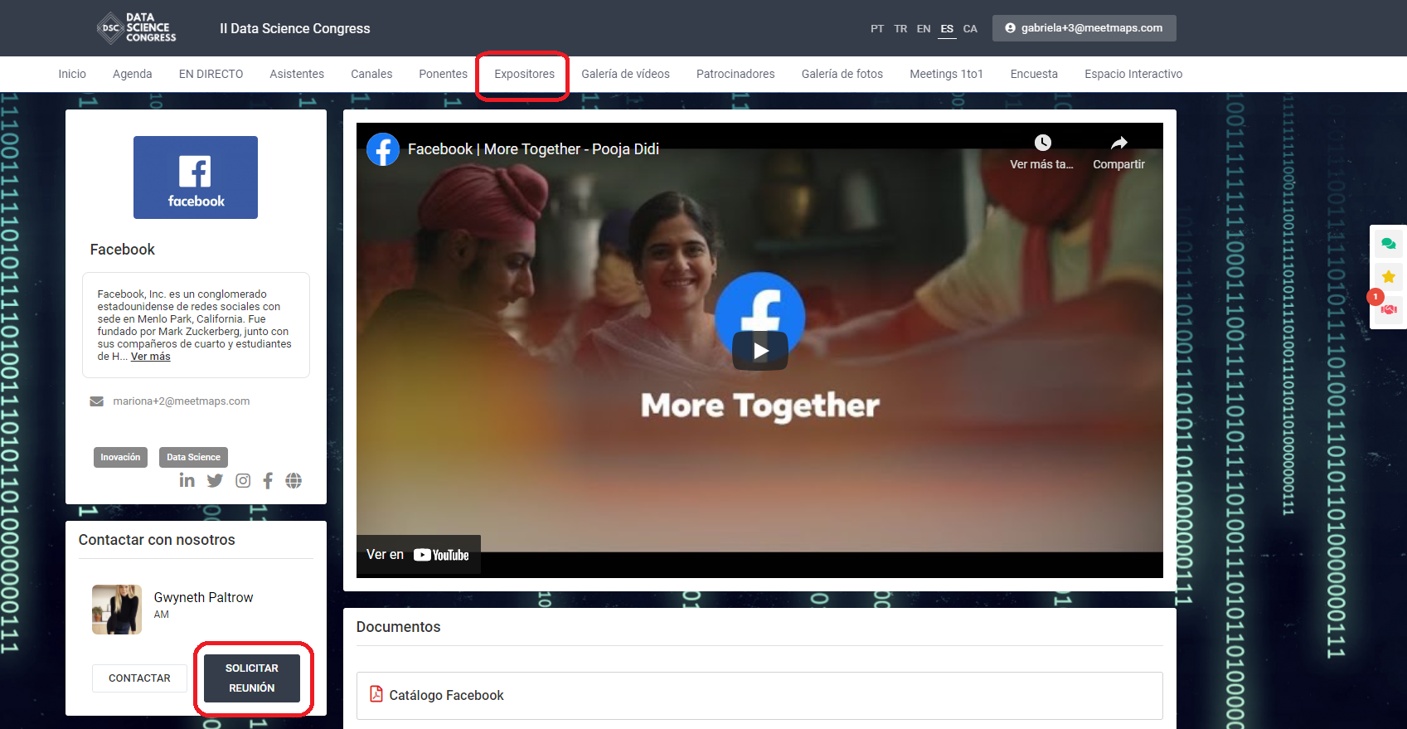The width and height of the screenshot is (1407, 729).
Task: Select the Inovación tag
Action: [x=120, y=457]
